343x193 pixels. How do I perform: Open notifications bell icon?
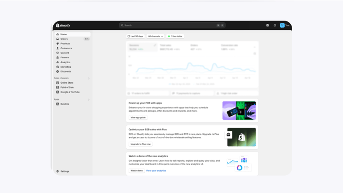click(x=275, y=25)
